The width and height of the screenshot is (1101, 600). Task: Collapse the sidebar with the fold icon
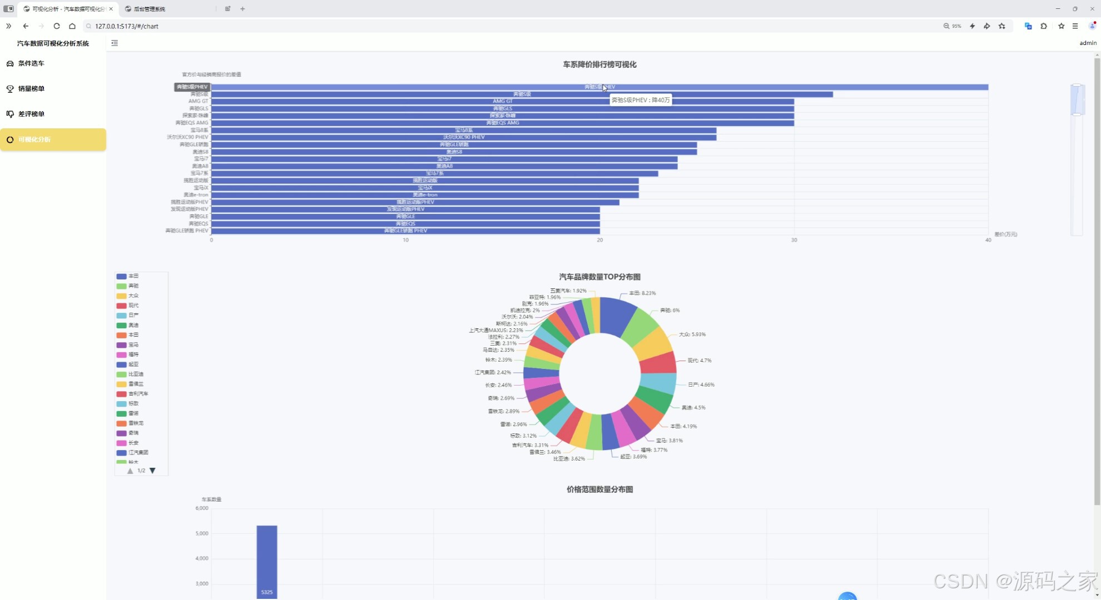(x=115, y=43)
